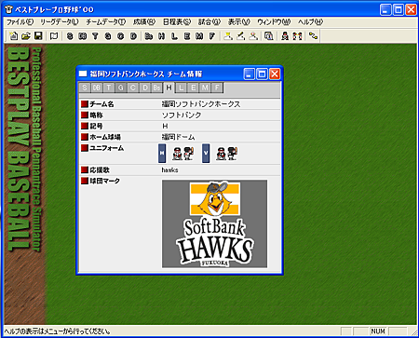Screen dimensions: 419x338
Task: Click the Bs team toolbar icon
Action: point(149,36)
